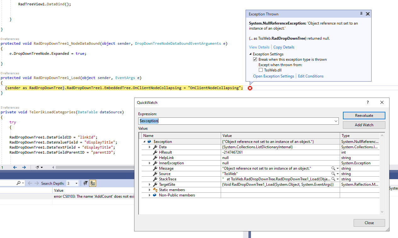Click the QuickWatch Expression input field
Viewport: 398px width, 238px height.
pos(236,121)
